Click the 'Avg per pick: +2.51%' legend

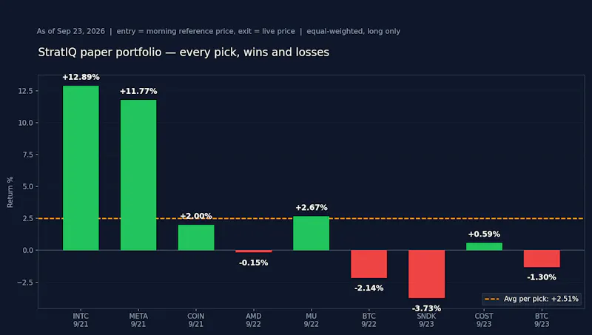pos(531,299)
